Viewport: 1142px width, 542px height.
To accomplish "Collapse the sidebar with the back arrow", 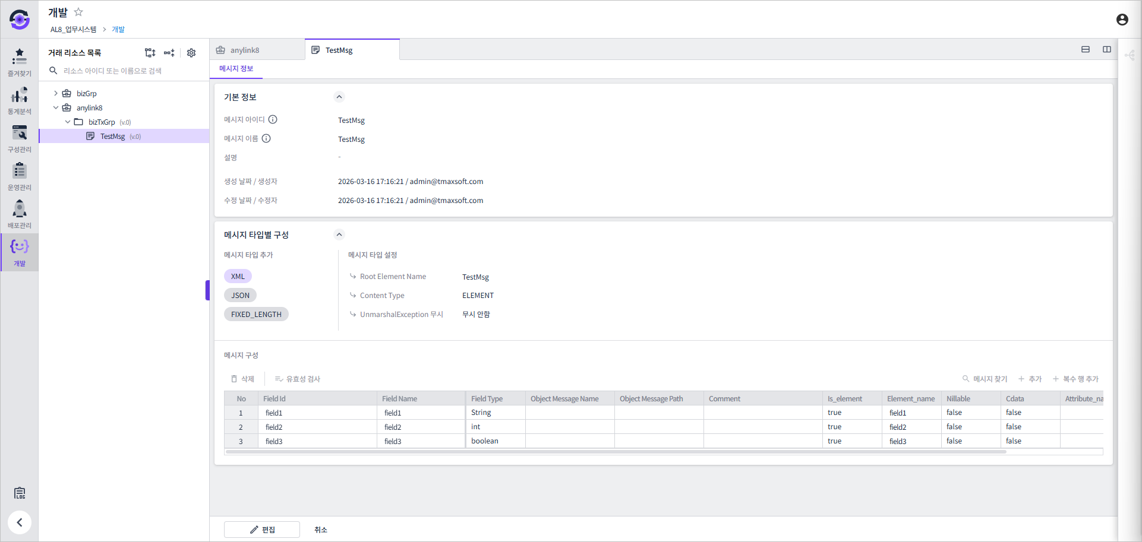I will click(20, 522).
